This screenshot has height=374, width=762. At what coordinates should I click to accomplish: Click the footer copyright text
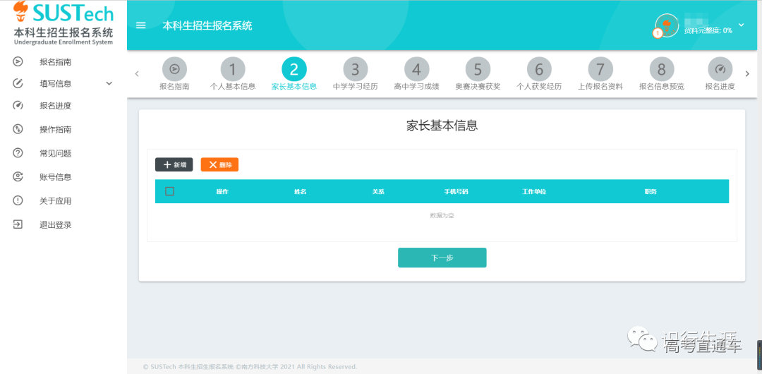tap(250, 367)
